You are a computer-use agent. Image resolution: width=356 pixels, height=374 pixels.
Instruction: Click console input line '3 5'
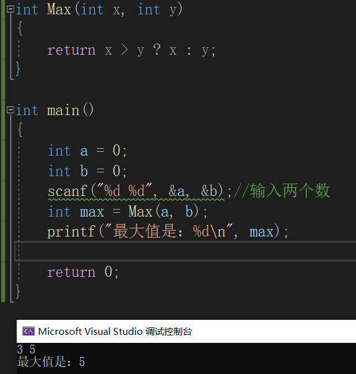pyautogui.click(x=26, y=350)
